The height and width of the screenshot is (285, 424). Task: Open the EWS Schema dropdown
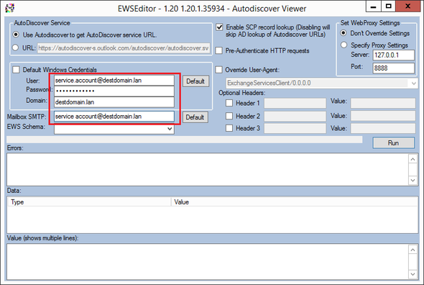[170, 129]
